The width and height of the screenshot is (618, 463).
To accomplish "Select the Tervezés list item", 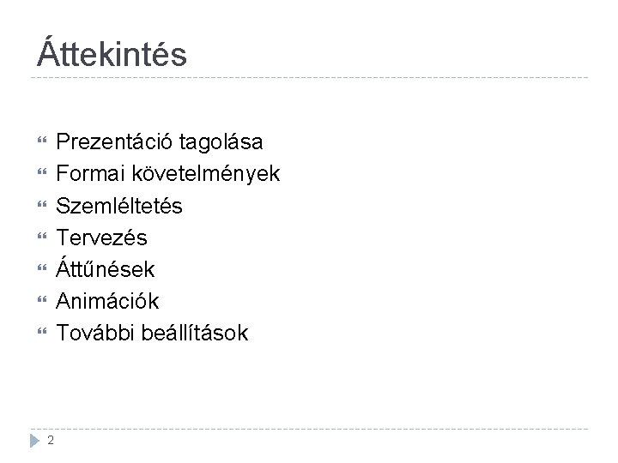I will (101, 238).
